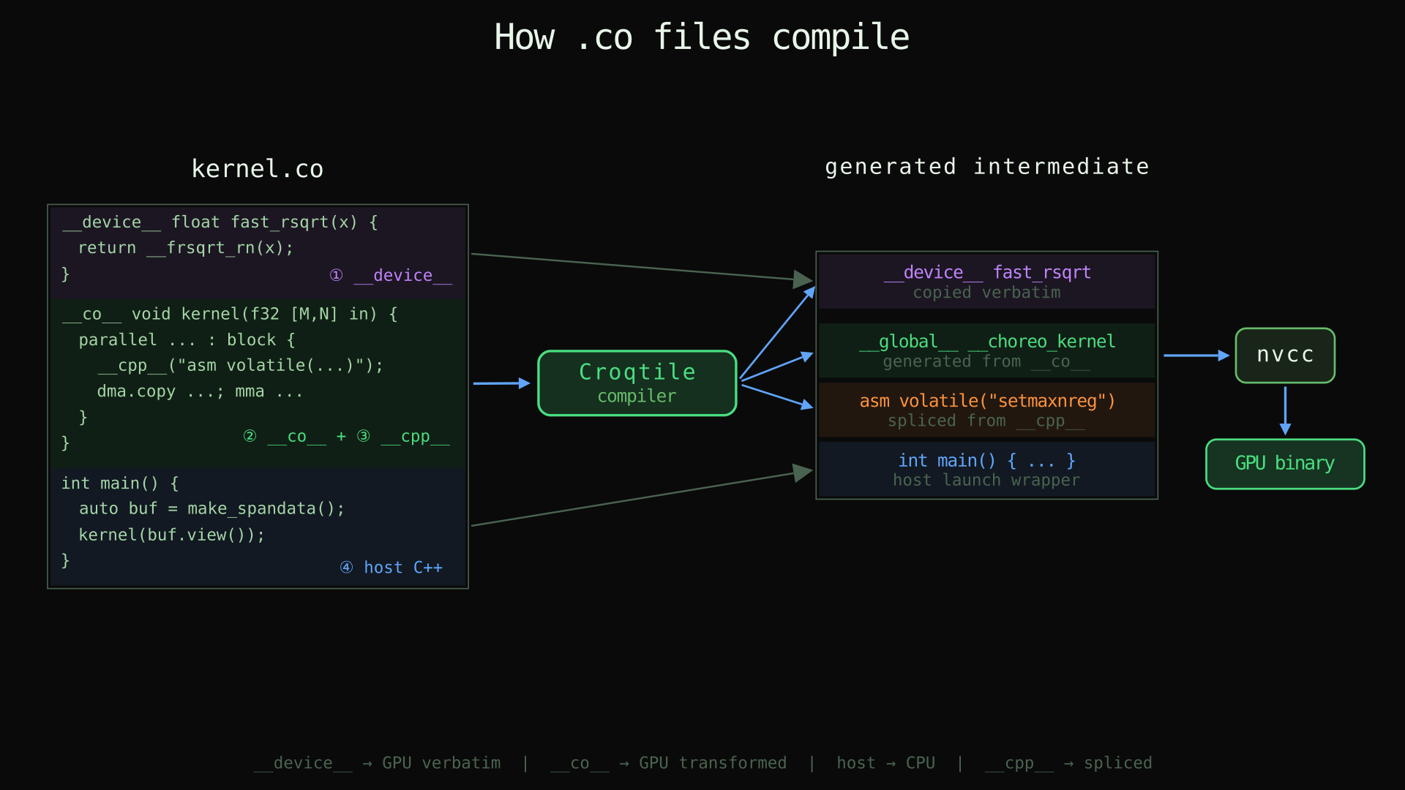Toggle the ④ host C++ marker
Image resolution: width=1405 pixels, height=790 pixels.
tap(392, 567)
